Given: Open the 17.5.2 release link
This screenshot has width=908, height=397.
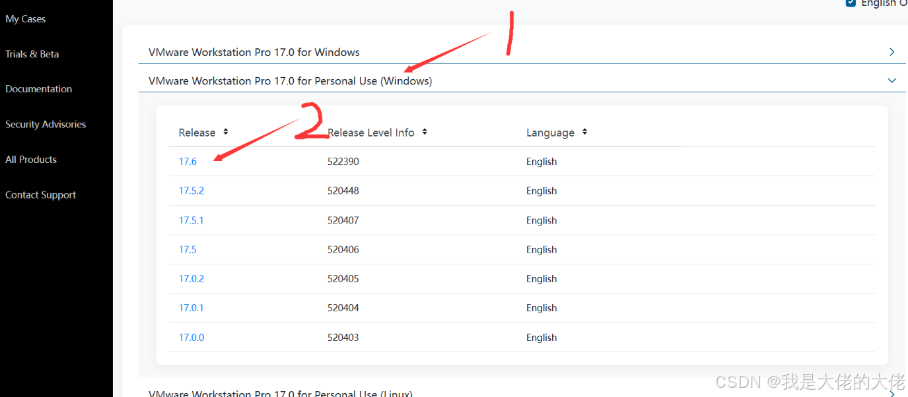Looking at the screenshot, I should click(x=192, y=191).
